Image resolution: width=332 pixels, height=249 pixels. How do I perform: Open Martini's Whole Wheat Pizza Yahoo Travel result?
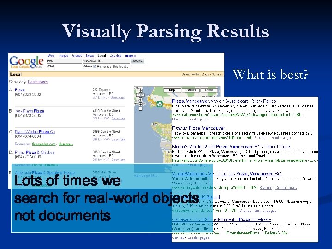[231, 147]
